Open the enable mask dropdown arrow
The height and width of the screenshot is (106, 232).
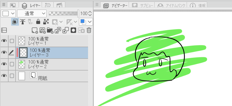coord(61,22)
